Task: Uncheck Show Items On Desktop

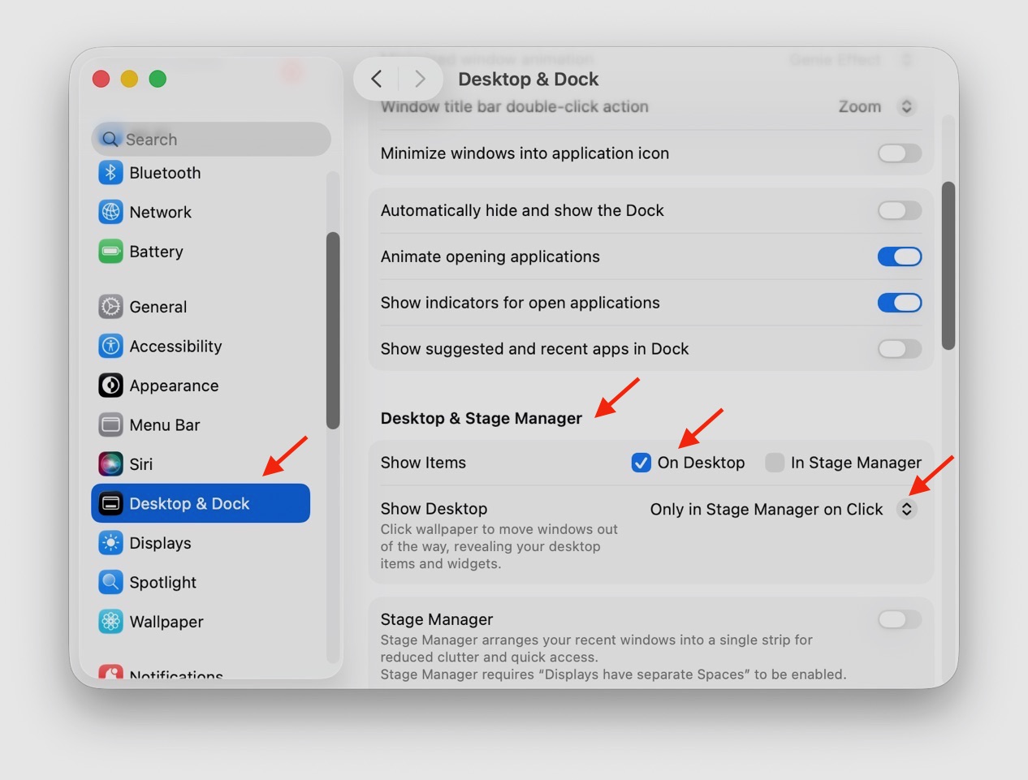Action: 641,463
